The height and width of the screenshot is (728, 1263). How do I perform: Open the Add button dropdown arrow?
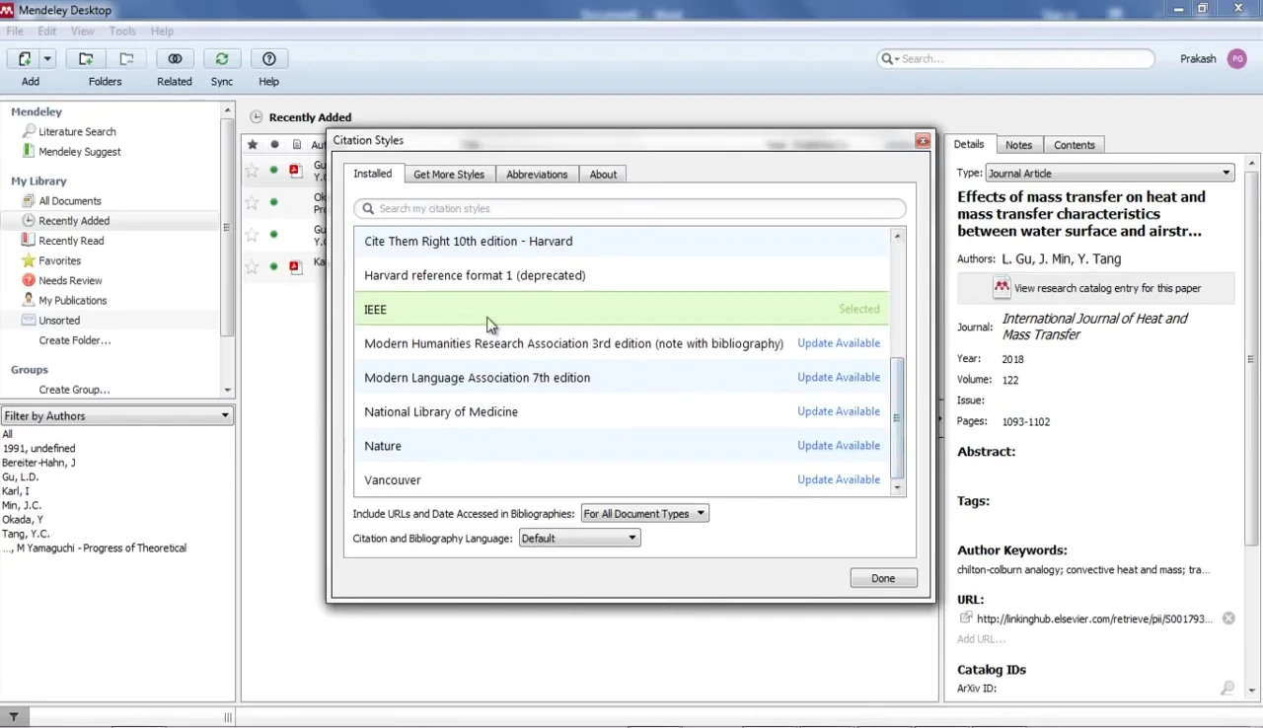(x=46, y=59)
